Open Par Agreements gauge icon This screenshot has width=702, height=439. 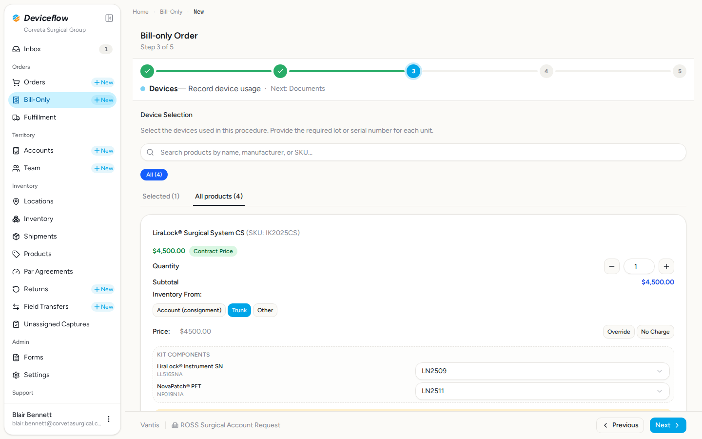[x=16, y=272]
